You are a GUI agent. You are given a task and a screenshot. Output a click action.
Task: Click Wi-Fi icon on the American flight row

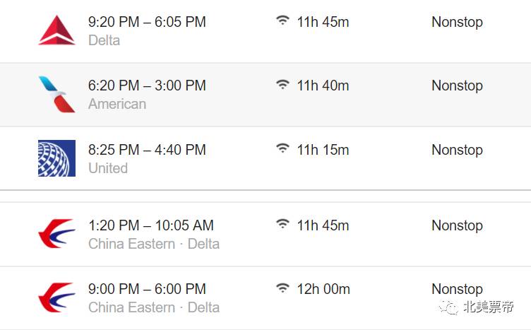pyautogui.click(x=282, y=84)
